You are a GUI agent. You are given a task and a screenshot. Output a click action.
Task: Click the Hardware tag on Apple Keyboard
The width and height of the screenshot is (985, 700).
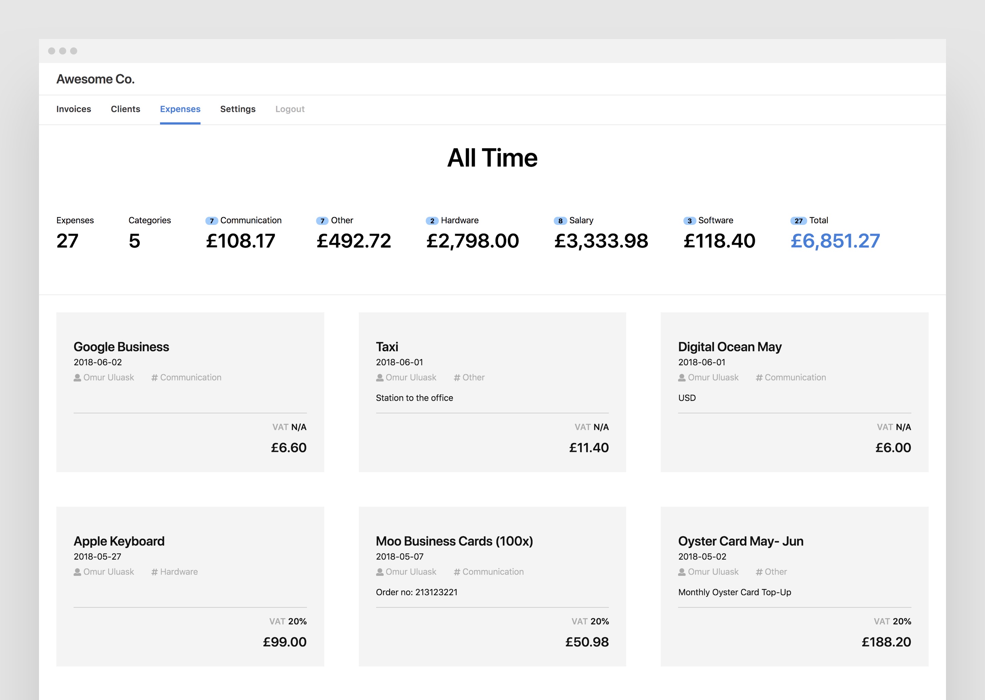click(x=179, y=572)
